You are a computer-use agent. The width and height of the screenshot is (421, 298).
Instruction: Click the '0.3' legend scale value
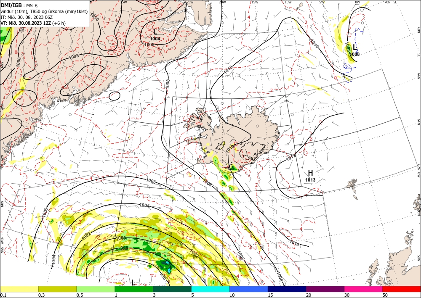click(41, 295)
